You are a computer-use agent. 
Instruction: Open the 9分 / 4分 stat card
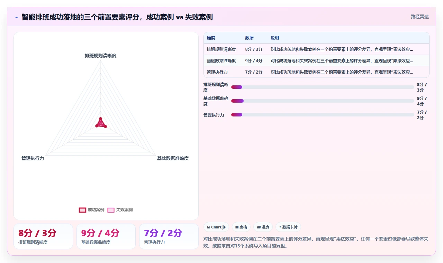point(106,236)
